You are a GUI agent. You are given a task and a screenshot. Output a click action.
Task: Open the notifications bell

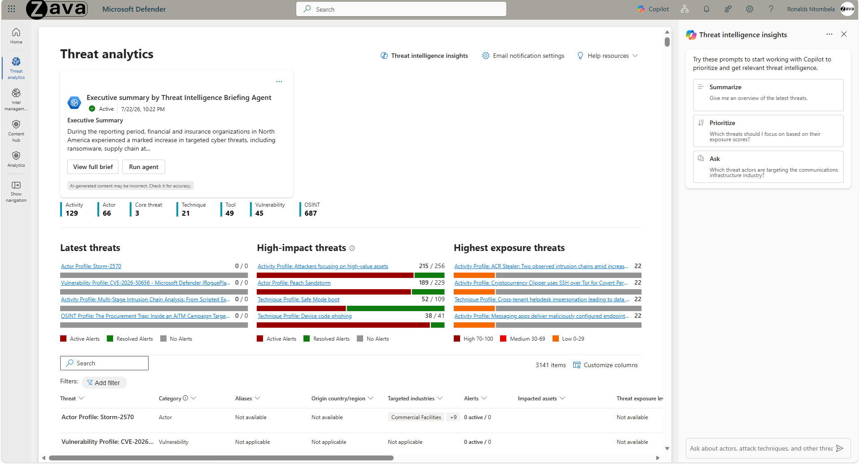pos(706,9)
